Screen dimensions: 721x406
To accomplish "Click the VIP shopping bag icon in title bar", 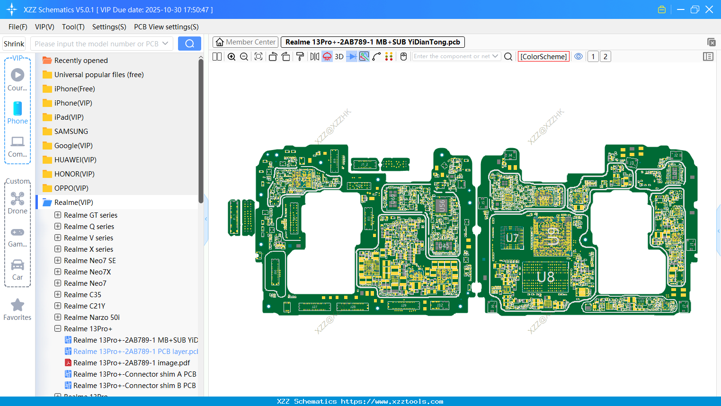I will (662, 9).
